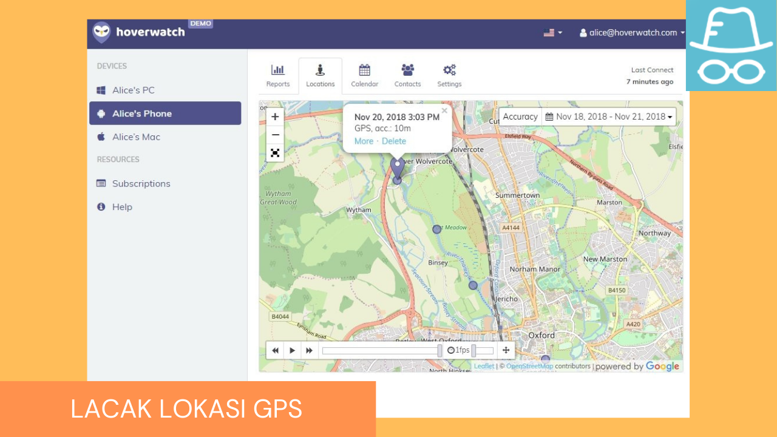Click location dot near Port Meadow
This screenshot has height=437, width=777.
[436, 229]
